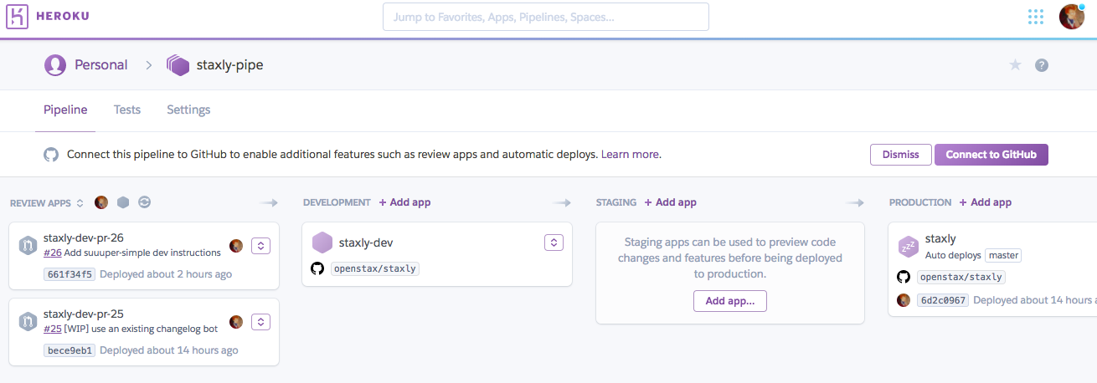
Task: Open the Personal breadcrumb link
Action: coord(101,64)
